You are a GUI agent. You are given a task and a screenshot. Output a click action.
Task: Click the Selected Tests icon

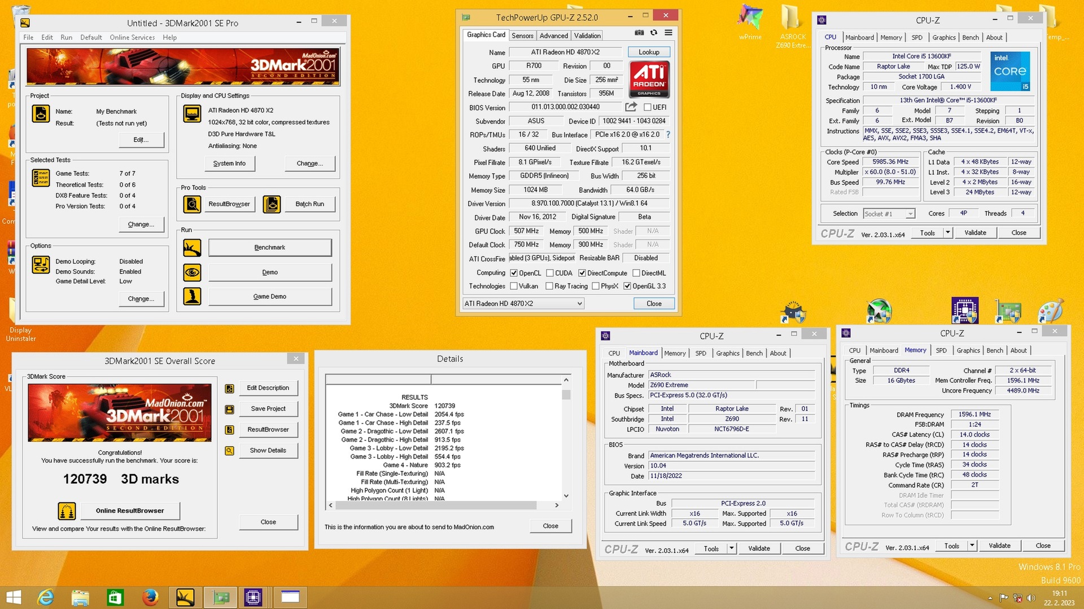41,178
